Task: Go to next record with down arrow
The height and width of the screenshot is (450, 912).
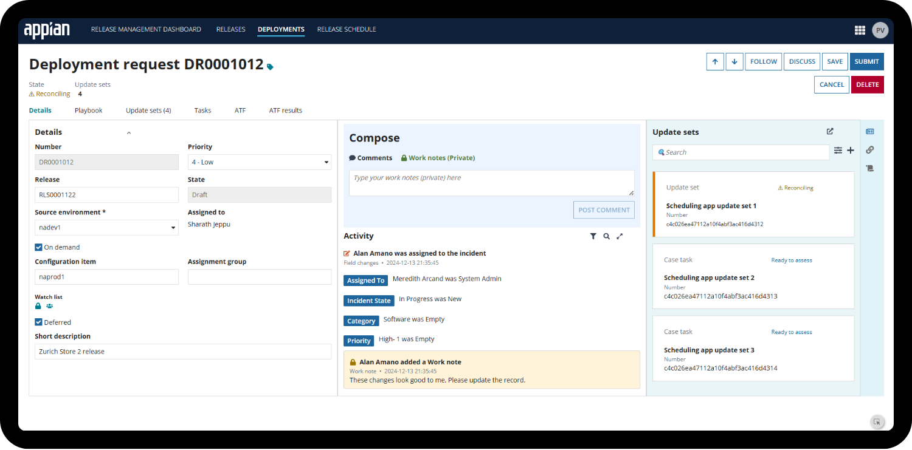Action: point(734,61)
